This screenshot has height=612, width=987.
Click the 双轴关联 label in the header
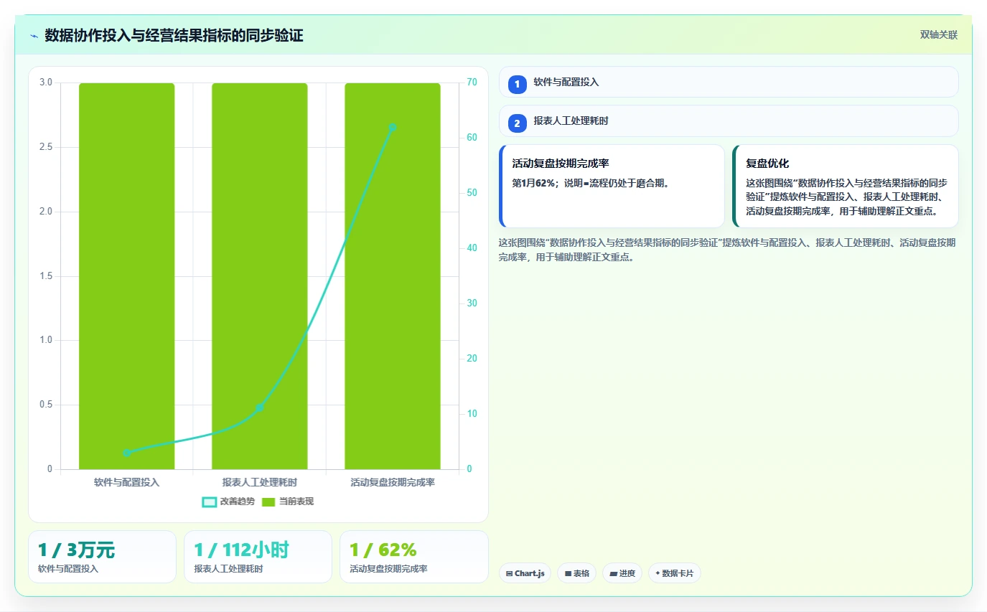[939, 35]
